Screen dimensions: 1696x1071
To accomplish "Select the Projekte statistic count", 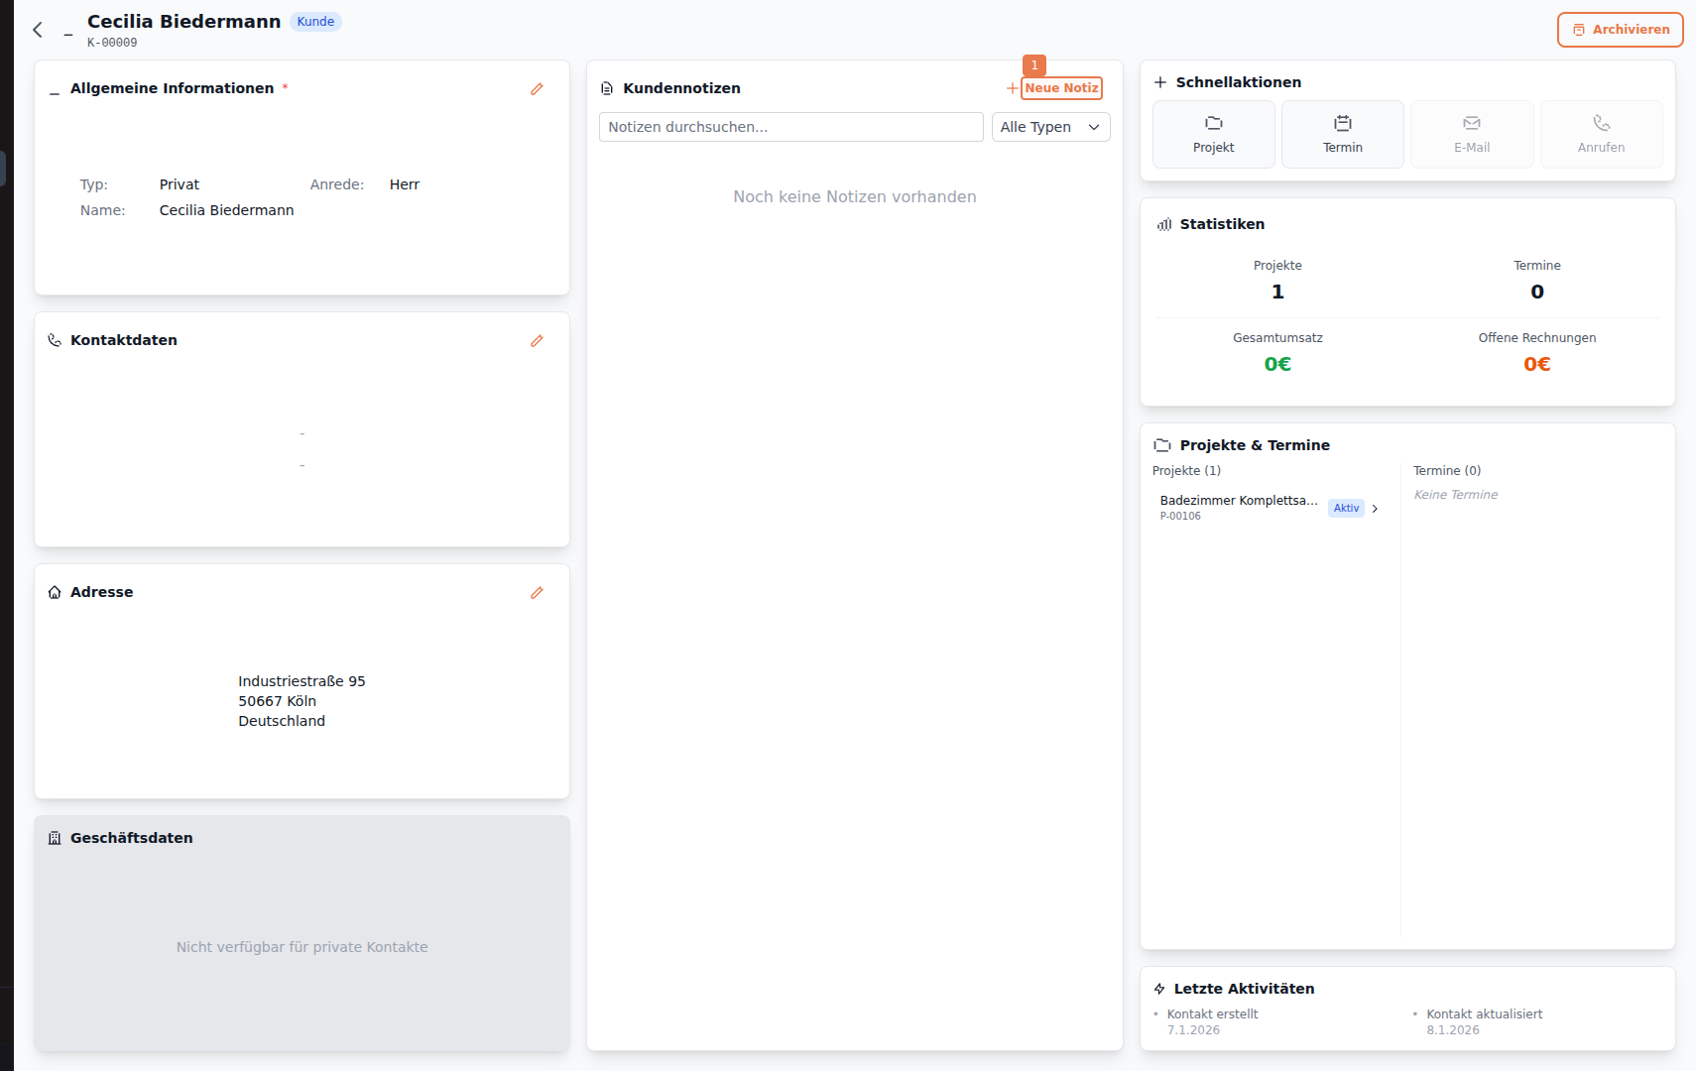I will coord(1277,292).
